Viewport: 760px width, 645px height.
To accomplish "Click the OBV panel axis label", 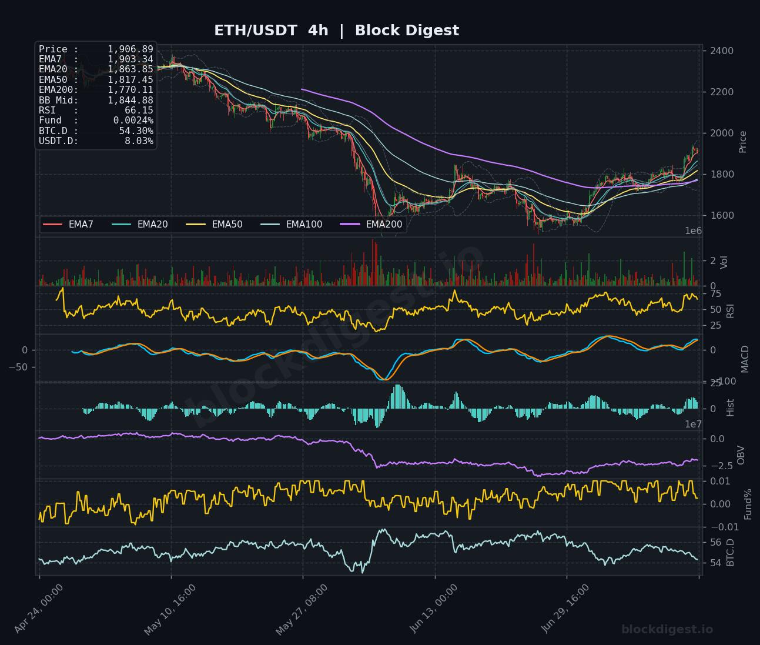I will coord(741,455).
